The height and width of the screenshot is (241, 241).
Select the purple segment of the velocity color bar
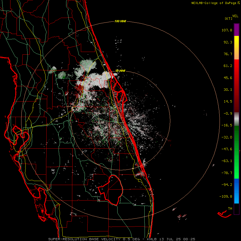[236, 30]
